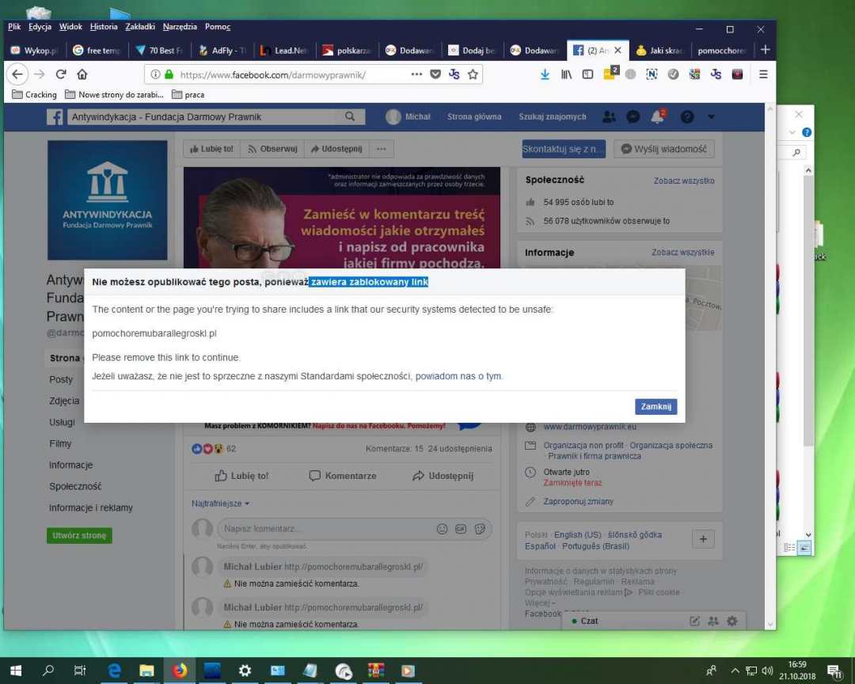Screen dimensions: 855x684
Task: Click the Facebook search magnifier icon
Action: [x=350, y=116]
